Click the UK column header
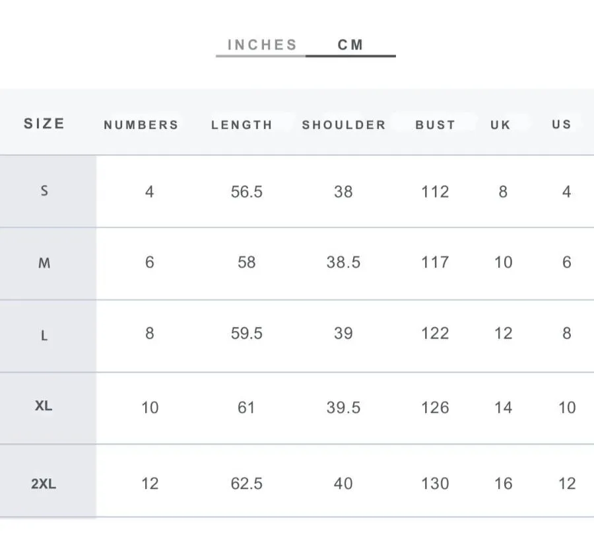 click(x=500, y=125)
